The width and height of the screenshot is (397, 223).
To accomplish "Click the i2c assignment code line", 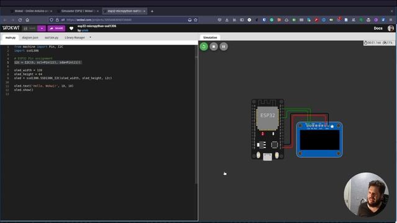I will pyautogui.click(x=47, y=62).
